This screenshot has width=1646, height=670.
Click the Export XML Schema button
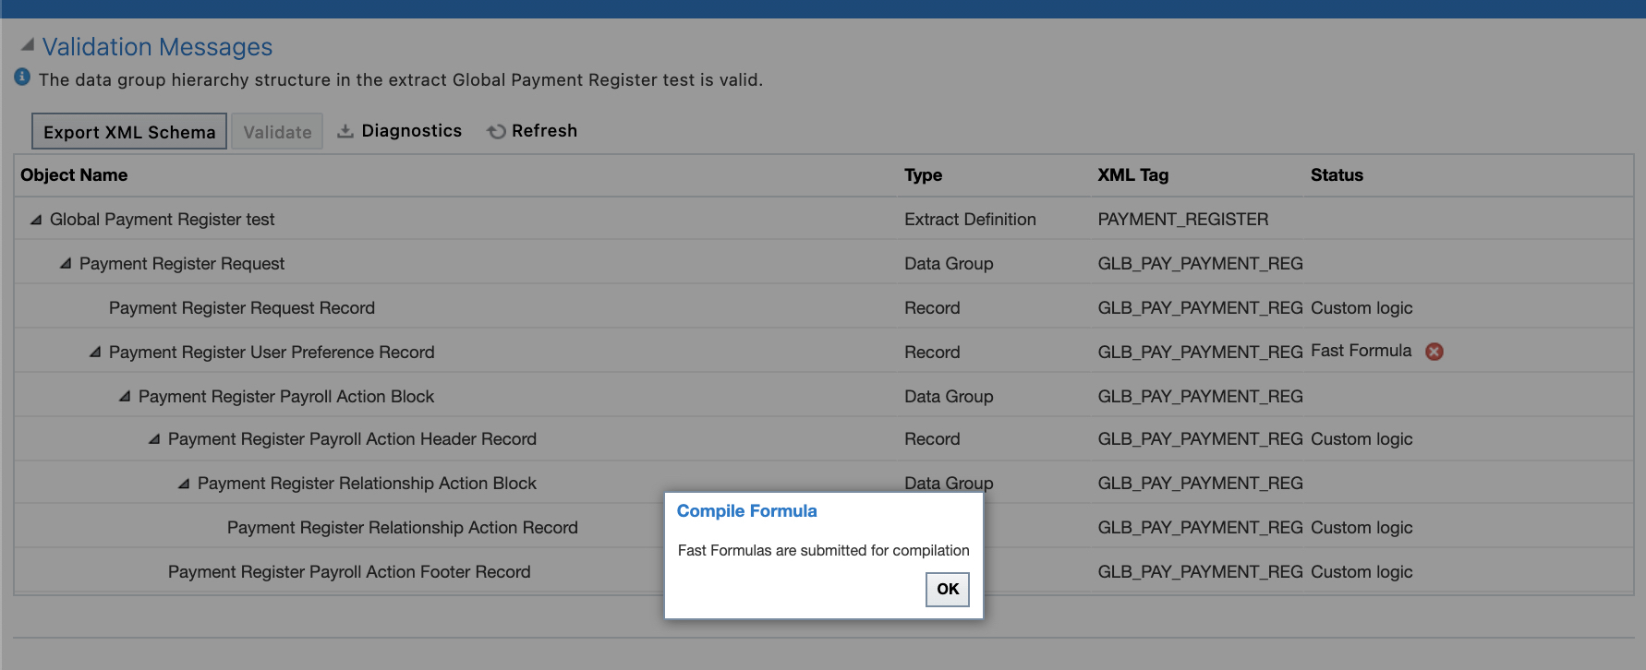click(129, 132)
